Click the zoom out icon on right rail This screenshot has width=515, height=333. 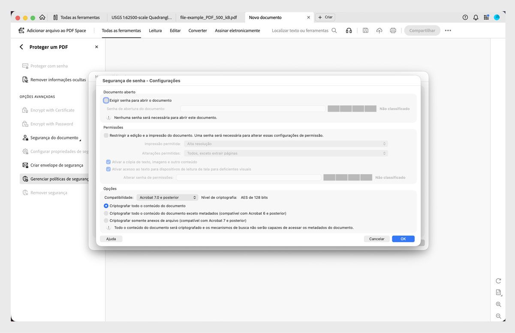click(x=498, y=316)
